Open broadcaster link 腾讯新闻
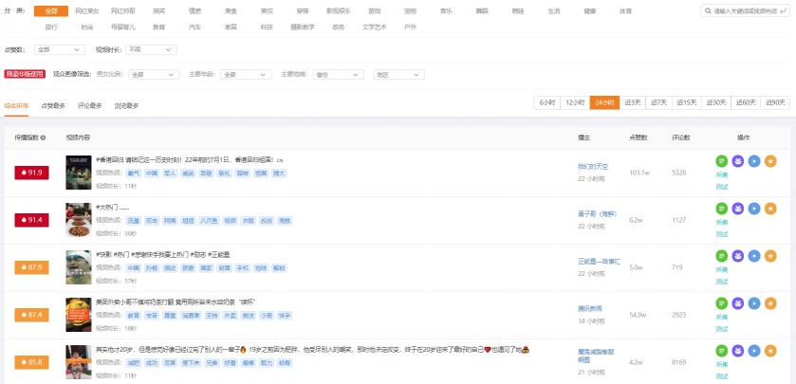 [590, 308]
